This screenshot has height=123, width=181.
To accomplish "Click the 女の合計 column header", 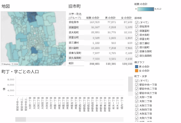I will pos(126,18).
